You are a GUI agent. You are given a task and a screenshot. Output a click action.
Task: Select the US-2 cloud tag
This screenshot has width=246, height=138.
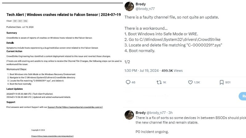pyautogui.click(x=26, y=21)
